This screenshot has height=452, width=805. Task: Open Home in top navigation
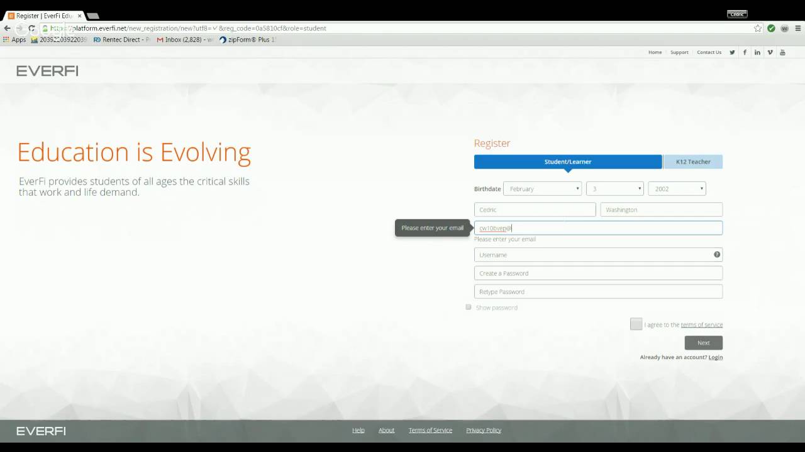pos(655,52)
